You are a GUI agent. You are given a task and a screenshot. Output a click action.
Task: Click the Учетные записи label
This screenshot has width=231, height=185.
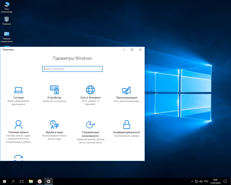click(18, 132)
